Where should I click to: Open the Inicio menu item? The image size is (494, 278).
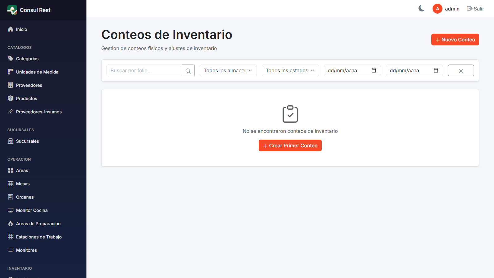(x=43, y=29)
